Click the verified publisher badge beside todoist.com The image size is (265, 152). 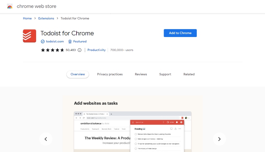pyautogui.click(x=43, y=42)
